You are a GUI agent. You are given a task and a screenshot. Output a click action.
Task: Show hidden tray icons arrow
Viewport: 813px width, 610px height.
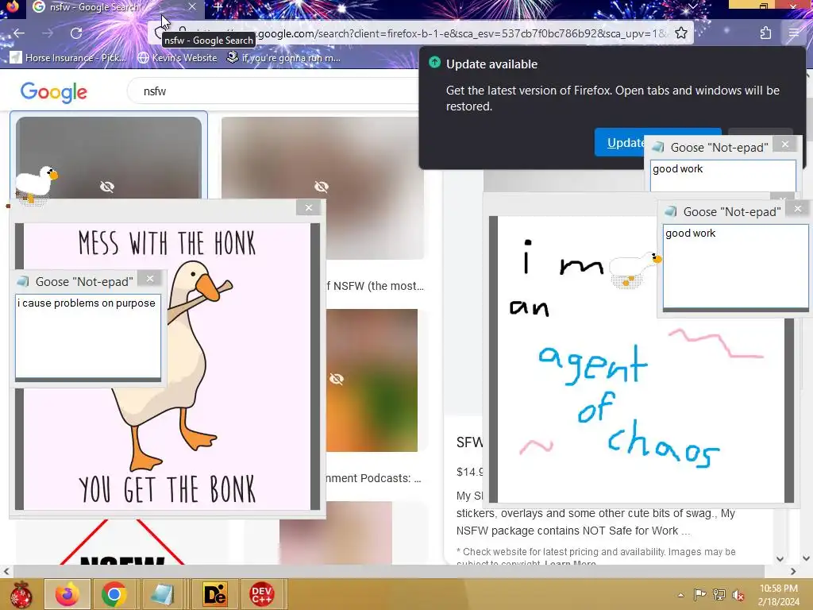680,595
